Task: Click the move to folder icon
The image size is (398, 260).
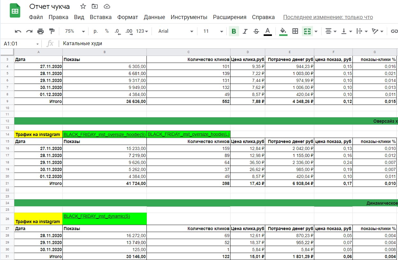Action: coord(95,6)
